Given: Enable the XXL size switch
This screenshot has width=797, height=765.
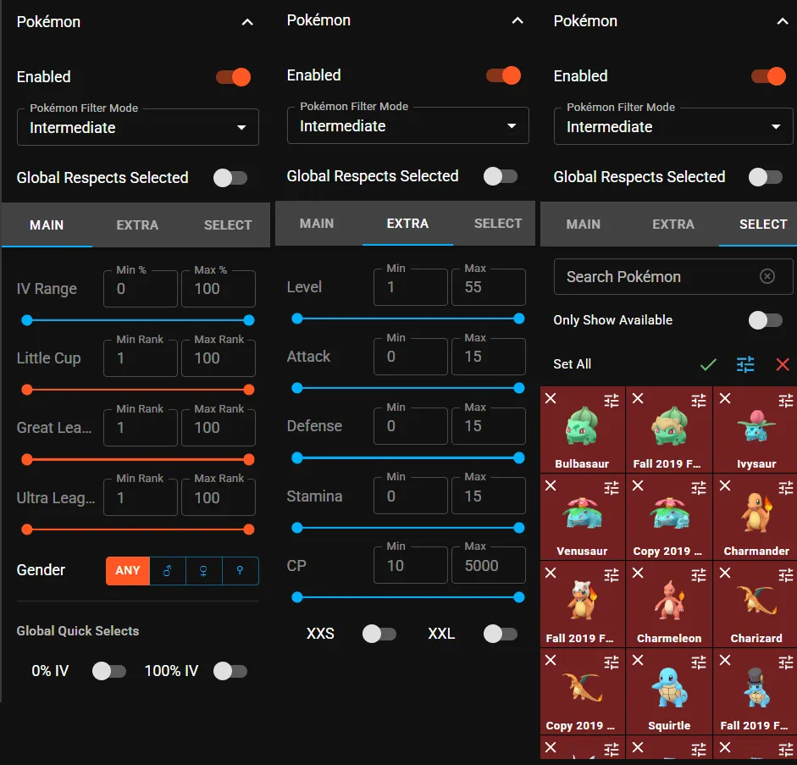Looking at the screenshot, I should tap(501, 634).
